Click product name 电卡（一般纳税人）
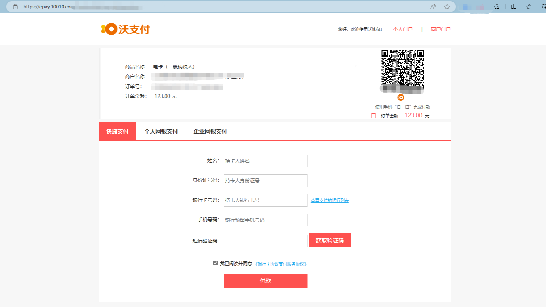Image resolution: width=546 pixels, height=307 pixels. (174, 67)
